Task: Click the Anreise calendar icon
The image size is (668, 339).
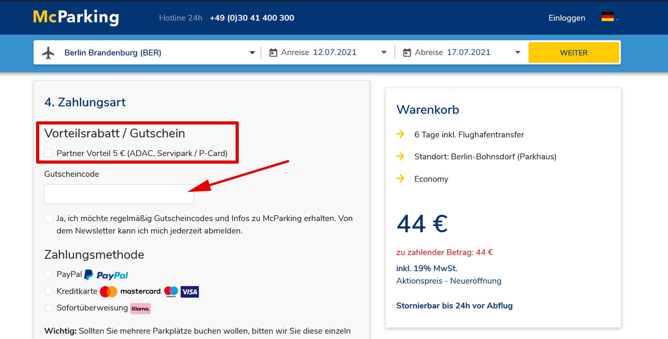Action: 273,52
